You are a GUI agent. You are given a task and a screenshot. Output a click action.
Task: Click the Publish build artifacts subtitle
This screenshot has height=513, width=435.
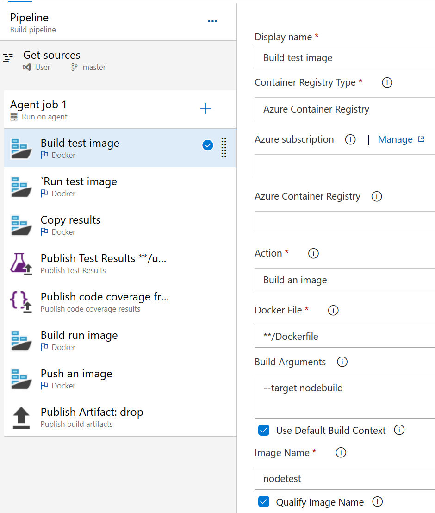coord(76,424)
